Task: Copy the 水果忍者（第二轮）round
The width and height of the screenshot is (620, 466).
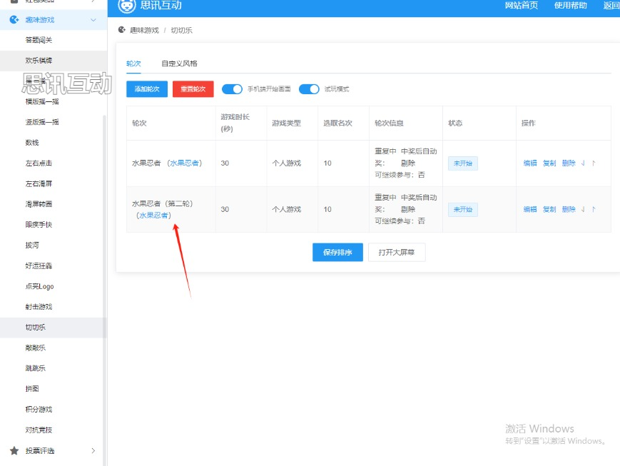Action: tap(549, 209)
